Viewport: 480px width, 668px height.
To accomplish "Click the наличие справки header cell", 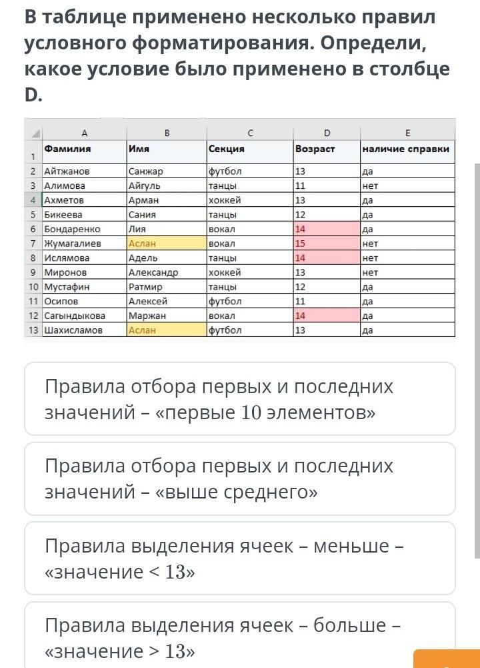I will (x=407, y=151).
